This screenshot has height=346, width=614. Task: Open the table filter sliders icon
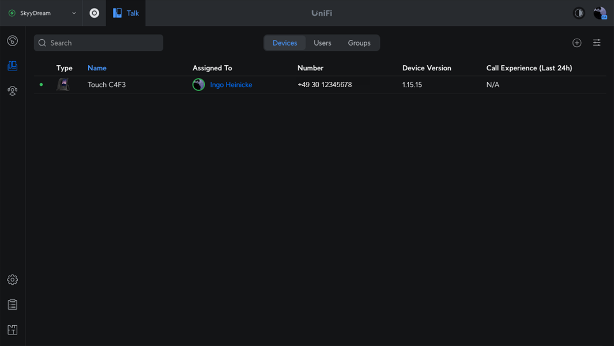coord(597,43)
